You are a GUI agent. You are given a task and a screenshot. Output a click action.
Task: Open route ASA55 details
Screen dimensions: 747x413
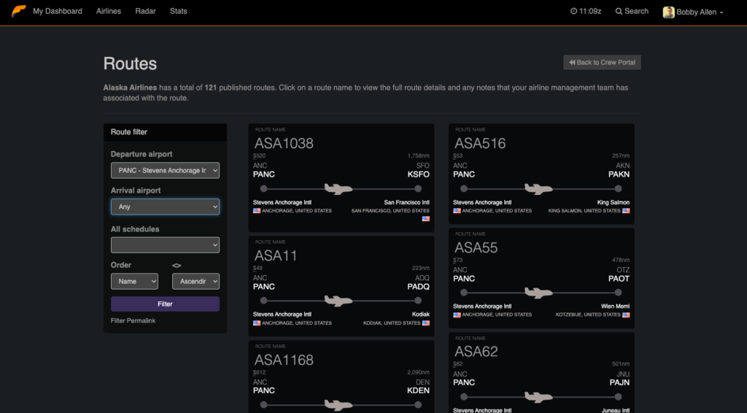pos(476,247)
